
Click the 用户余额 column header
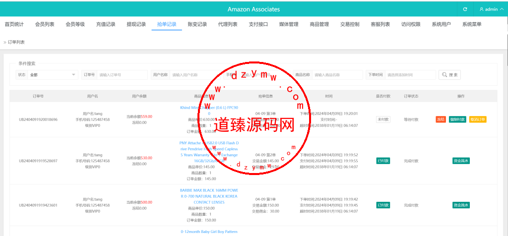click(x=139, y=96)
